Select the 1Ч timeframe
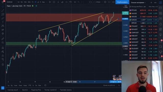Image resolution: width=163 pixels, height=92 pixels. pos(33,2)
